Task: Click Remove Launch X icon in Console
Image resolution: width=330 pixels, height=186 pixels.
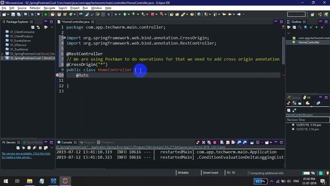Action: pyautogui.click(x=203, y=143)
